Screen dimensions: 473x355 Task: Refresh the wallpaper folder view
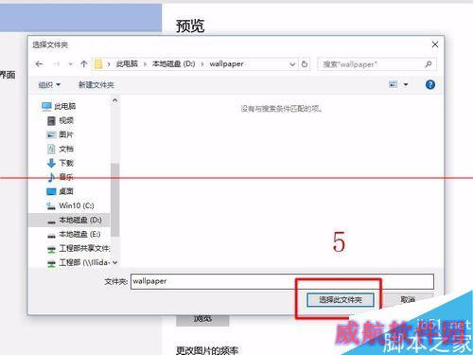[305, 64]
